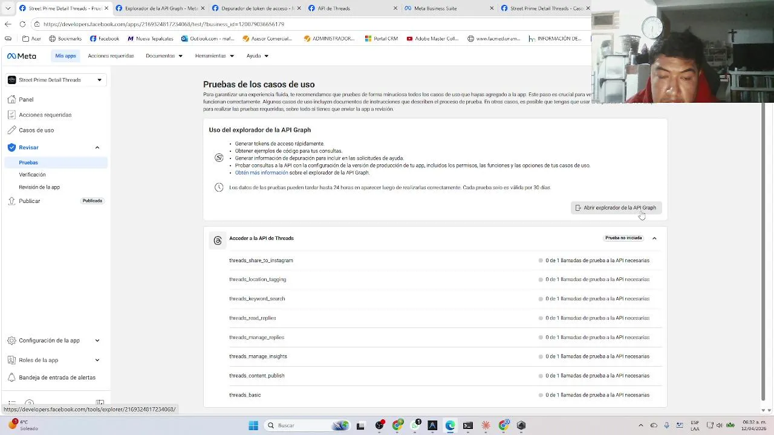
Task: Open the Herramientas dropdown menu
Action: (x=214, y=56)
